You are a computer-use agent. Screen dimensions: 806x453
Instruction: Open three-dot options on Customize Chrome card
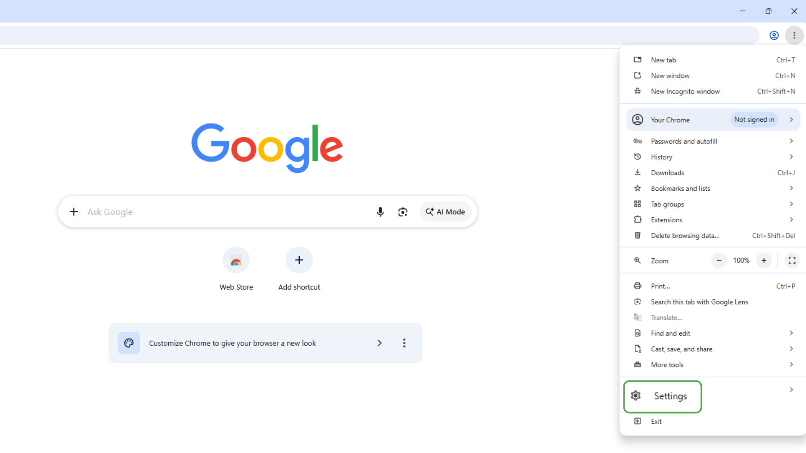pos(404,343)
